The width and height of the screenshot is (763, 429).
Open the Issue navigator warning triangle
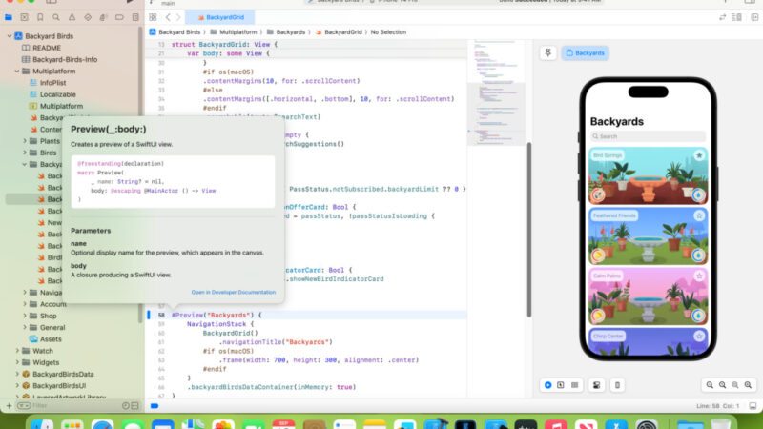[72, 17]
